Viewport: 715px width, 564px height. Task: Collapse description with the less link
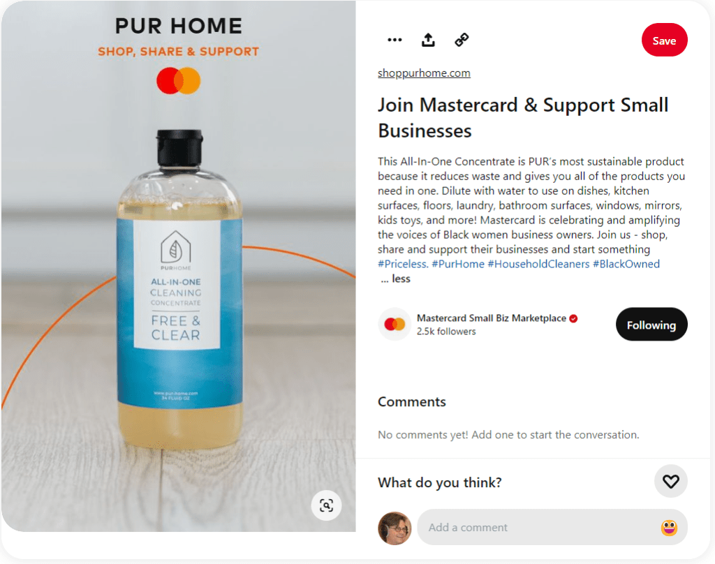(x=401, y=279)
